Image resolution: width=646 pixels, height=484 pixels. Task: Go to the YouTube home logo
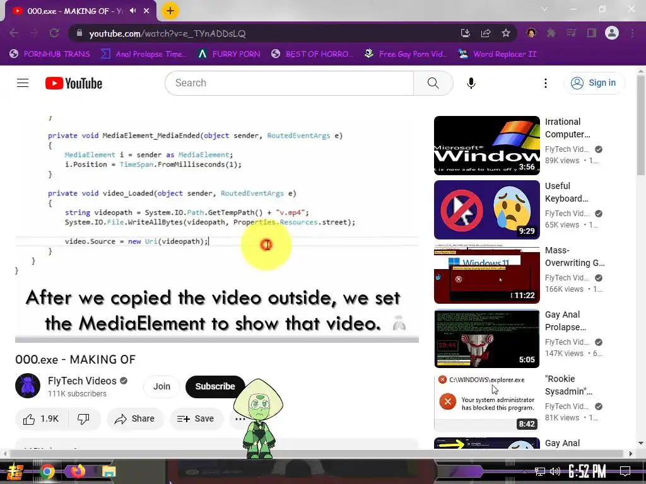[x=74, y=83]
